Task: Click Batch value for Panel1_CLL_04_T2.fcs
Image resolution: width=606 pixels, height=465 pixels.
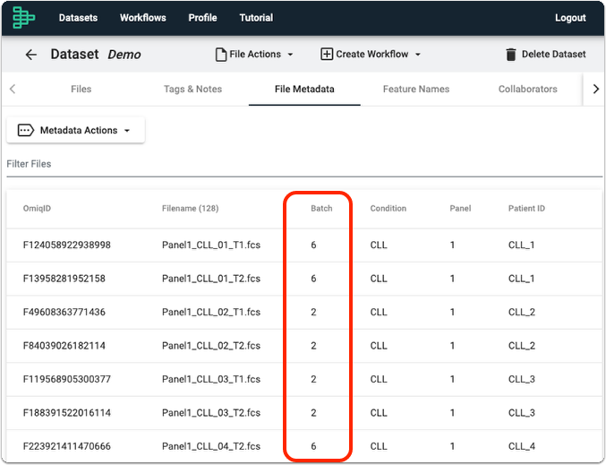Action: 313,446
